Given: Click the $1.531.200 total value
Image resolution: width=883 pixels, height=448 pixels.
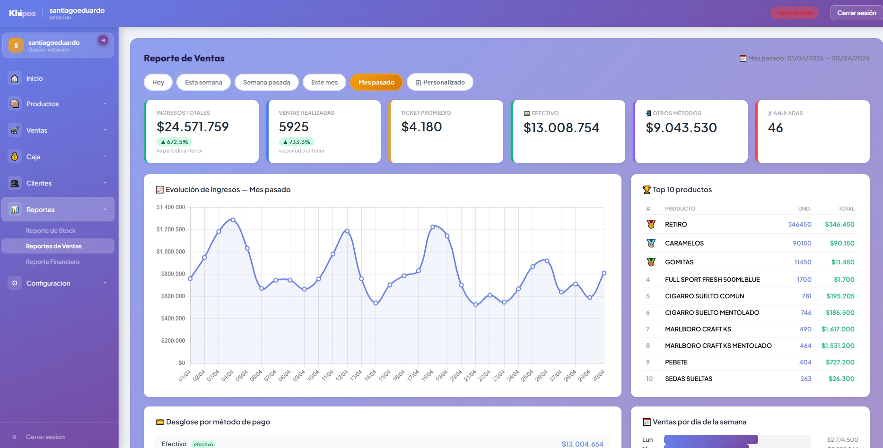Looking at the screenshot, I should pos(838,346).
